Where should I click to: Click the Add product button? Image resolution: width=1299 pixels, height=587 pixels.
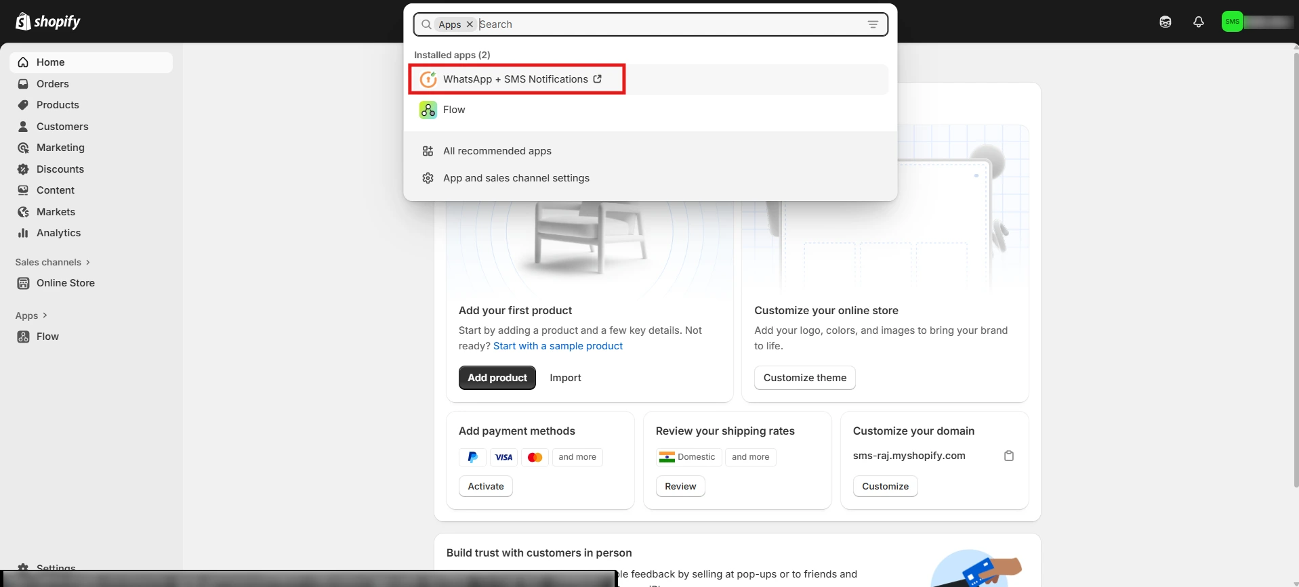coord(497,378)
